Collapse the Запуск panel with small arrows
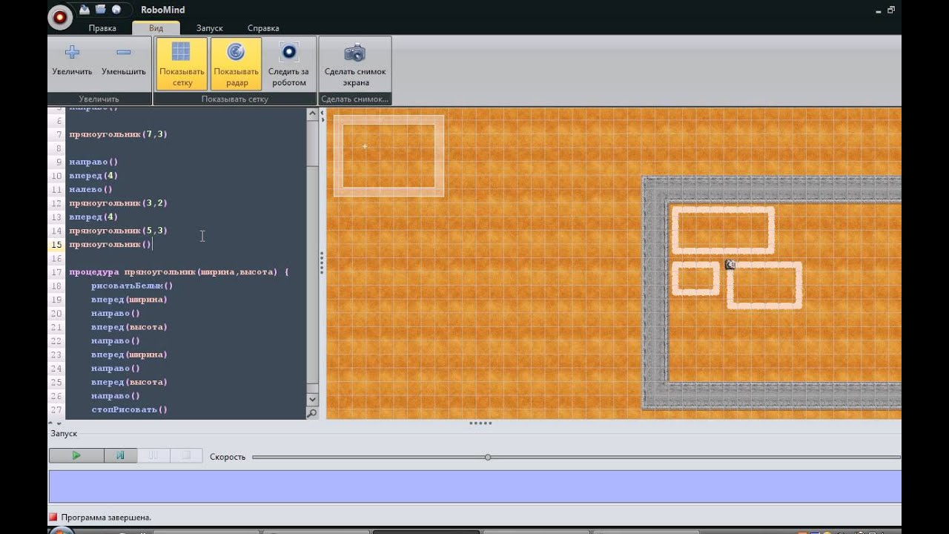This screenshot has width=949, height=534. 59,423
